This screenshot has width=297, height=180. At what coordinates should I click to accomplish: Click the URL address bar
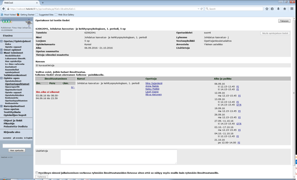click(103, 9)
